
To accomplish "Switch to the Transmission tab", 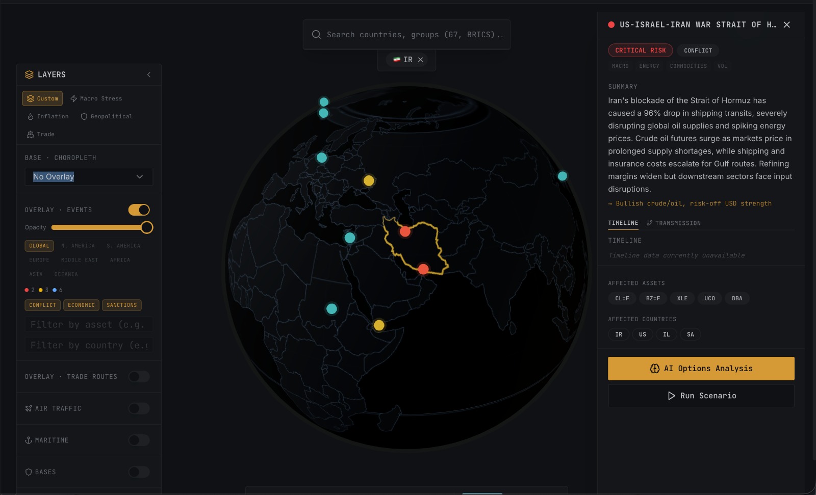I will [x=674, y=223].
